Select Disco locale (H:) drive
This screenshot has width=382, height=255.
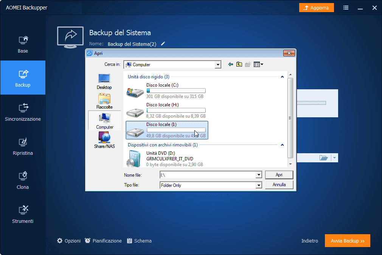point(167,110)
